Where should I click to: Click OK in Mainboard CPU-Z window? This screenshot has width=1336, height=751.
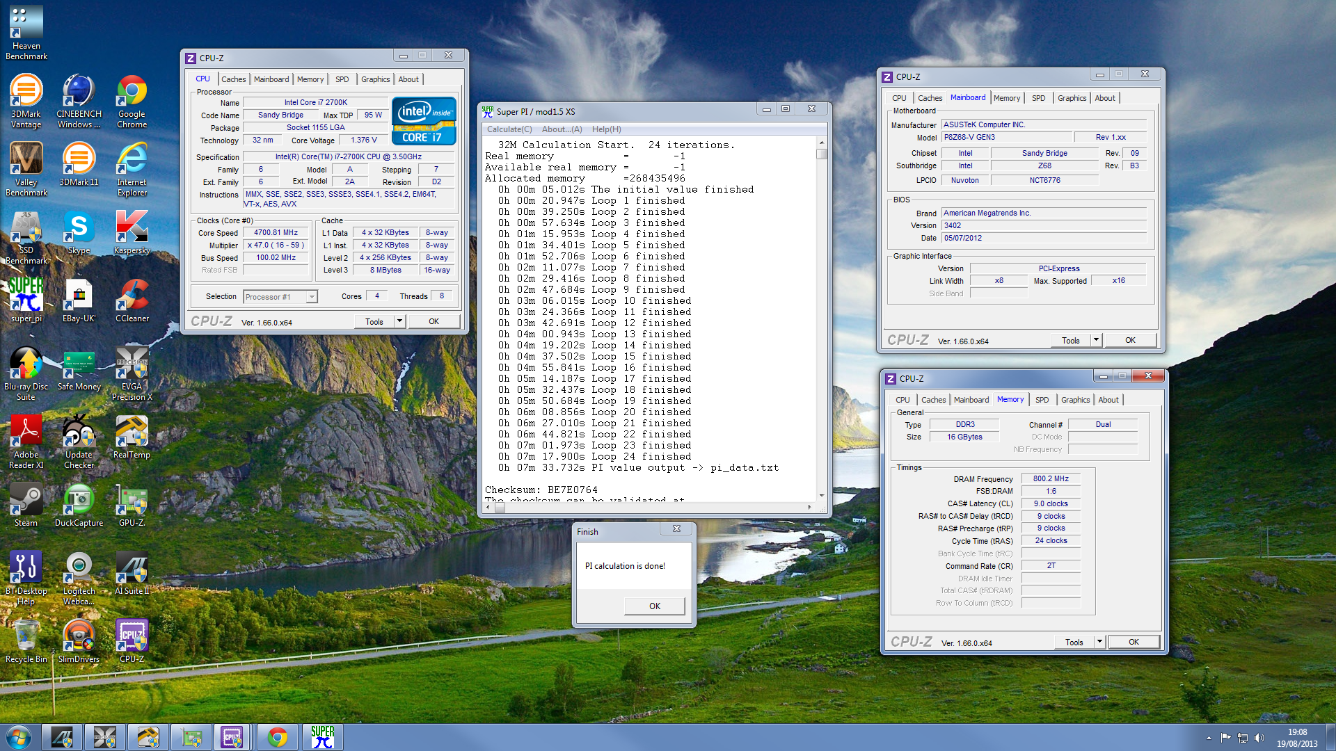(x=1130, y=340)
